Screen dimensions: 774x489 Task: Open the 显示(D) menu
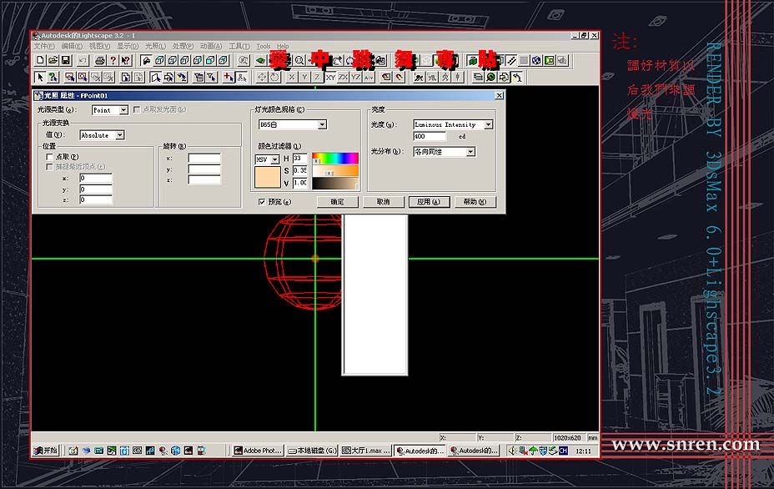[x=128, y=46]
